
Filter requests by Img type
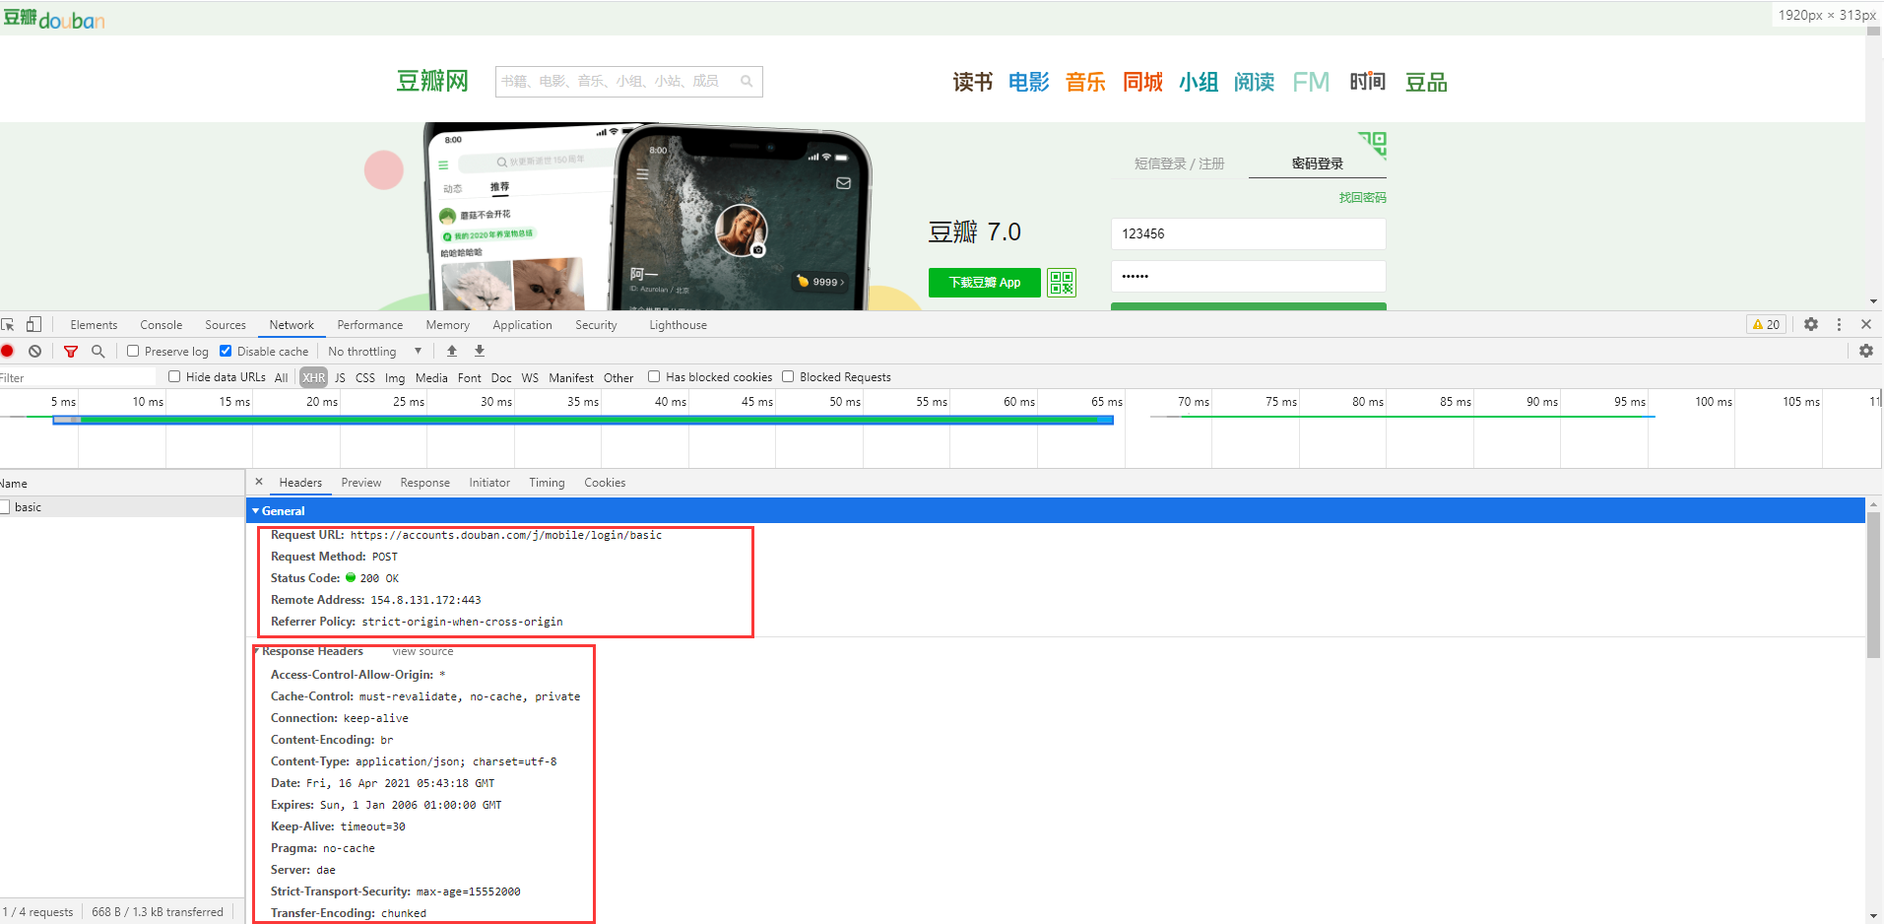point(395,377)
